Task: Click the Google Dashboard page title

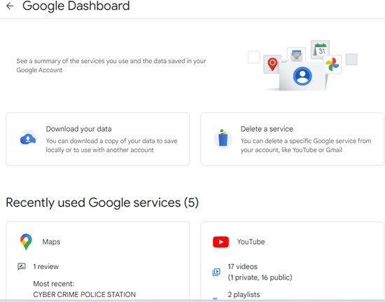Action: (x=76, y=6)
